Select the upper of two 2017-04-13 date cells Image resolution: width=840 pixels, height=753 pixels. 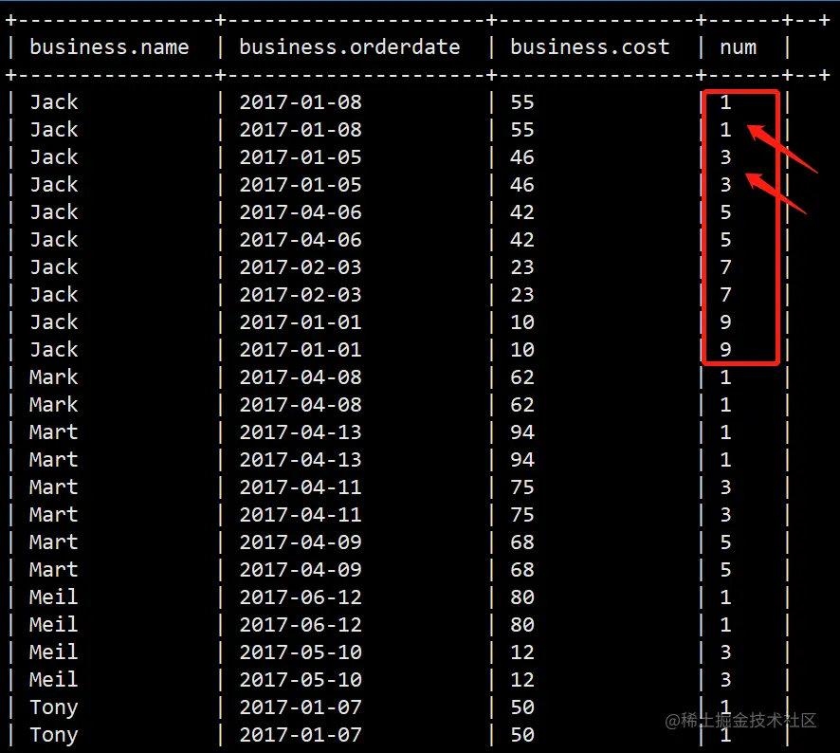pos(300,432)
